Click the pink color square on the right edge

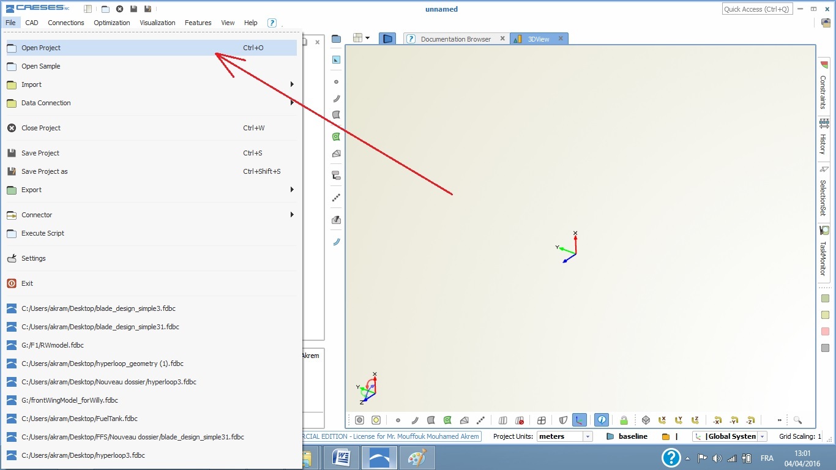825,331
